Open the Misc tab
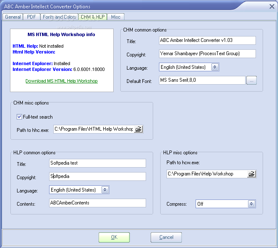 [116, 17]
